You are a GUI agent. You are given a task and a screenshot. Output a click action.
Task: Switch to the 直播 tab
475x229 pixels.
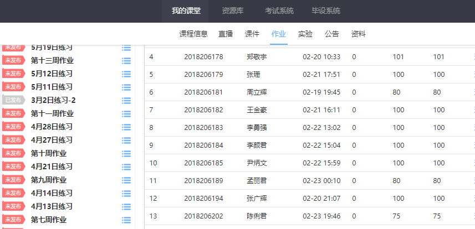pos(226,34)
